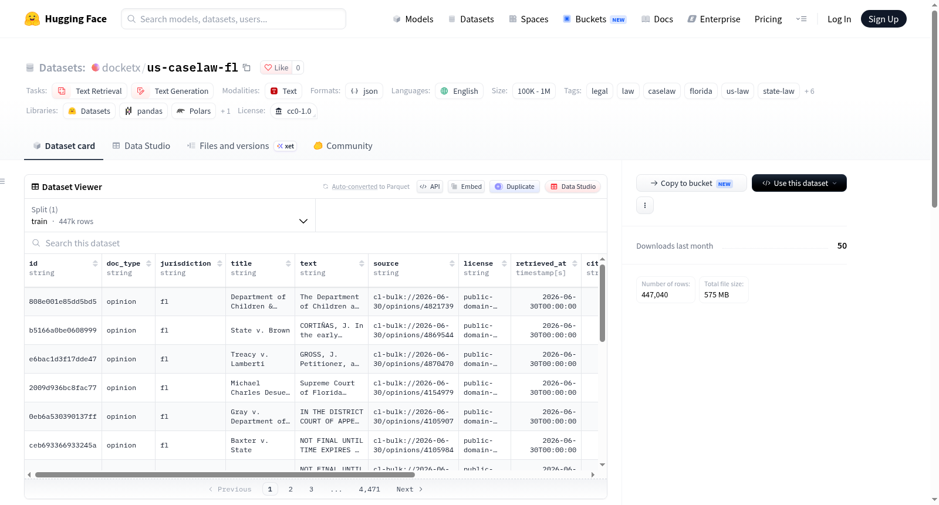Click the docketx organization avatar
This screenshot has width=939, height=505.
pyautogui.click(x=96, y=67)
